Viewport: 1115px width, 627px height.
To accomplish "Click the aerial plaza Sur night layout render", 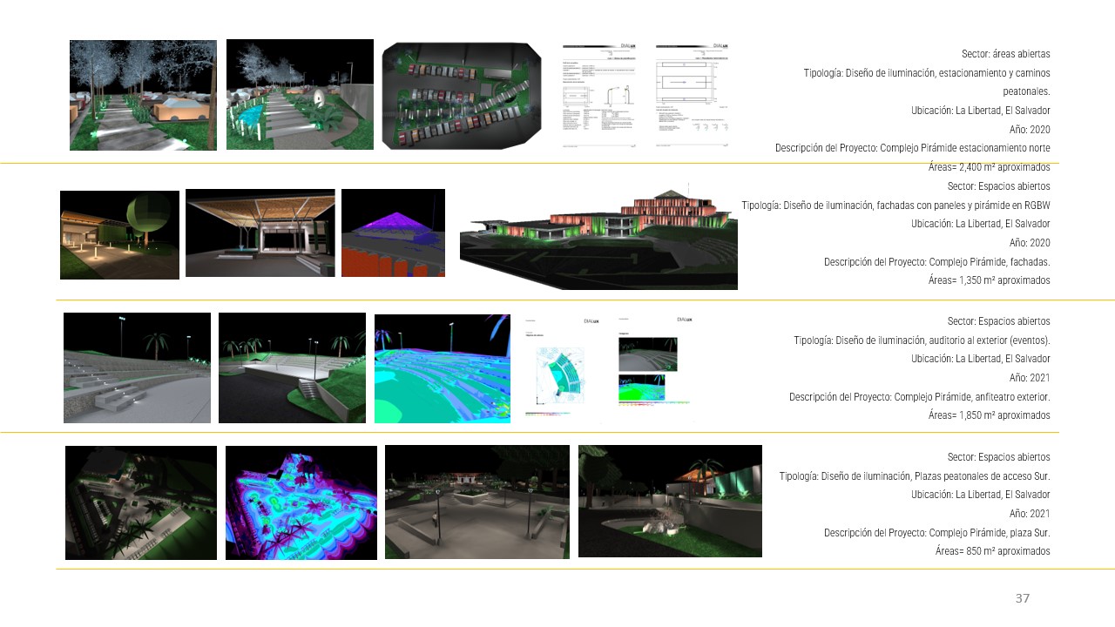I will (140, 502).
